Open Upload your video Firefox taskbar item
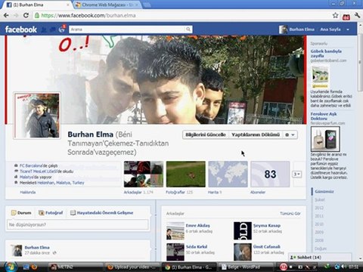 tap(132, 267)
